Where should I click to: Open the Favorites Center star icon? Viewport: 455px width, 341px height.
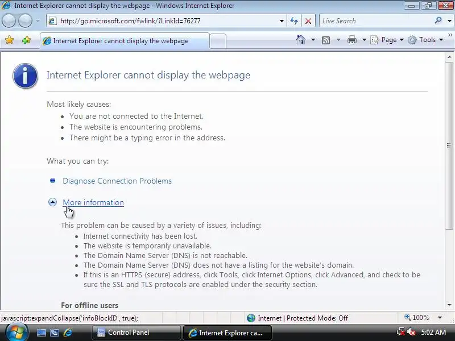[10, 40]
